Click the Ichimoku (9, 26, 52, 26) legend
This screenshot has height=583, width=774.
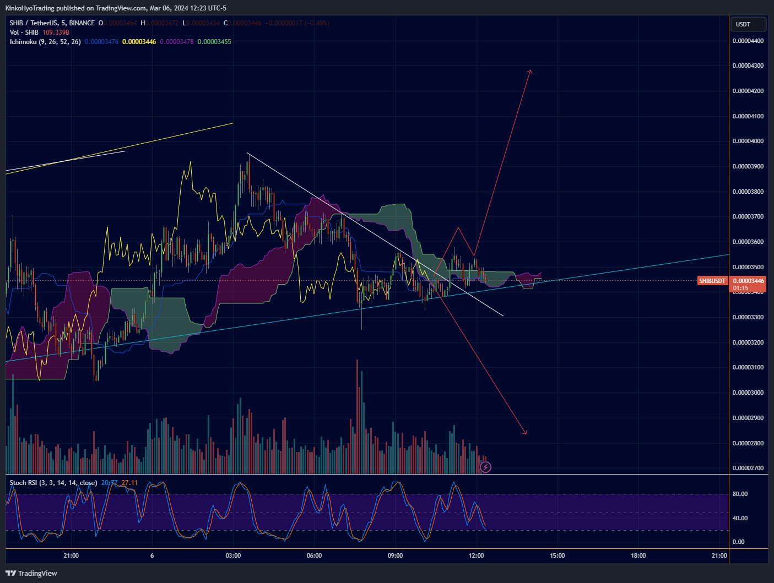(45, 42)
